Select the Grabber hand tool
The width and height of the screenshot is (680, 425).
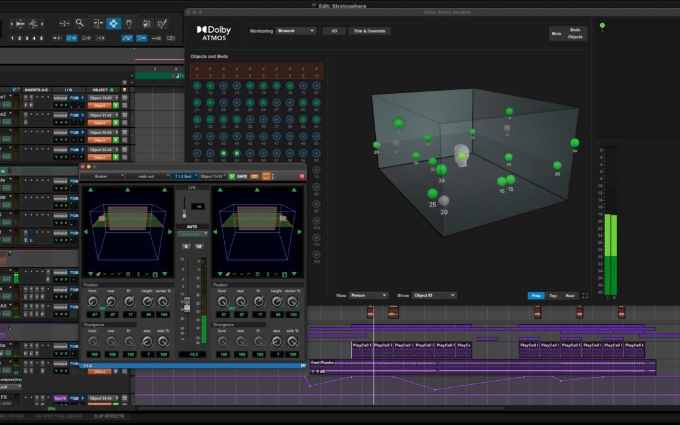pyautogui.click(x=129, y=23)
